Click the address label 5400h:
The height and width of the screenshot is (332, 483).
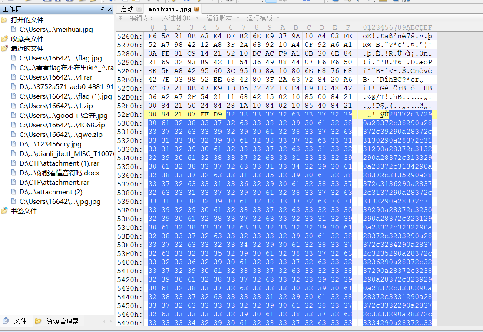click(x=130, y=262)
